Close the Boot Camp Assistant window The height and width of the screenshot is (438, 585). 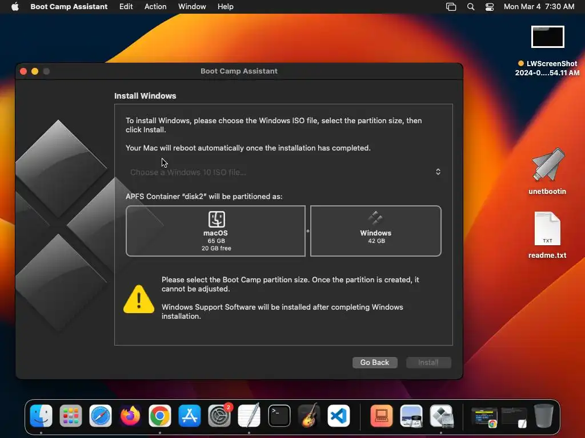[23, 71]
